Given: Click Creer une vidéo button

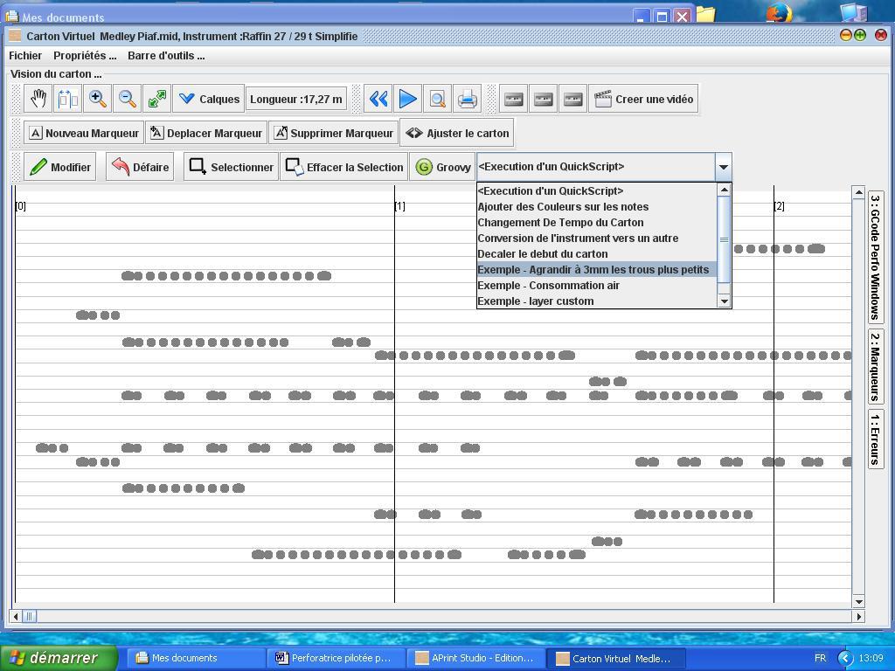Looking at the screenshot, I should [x=644, y=99].
